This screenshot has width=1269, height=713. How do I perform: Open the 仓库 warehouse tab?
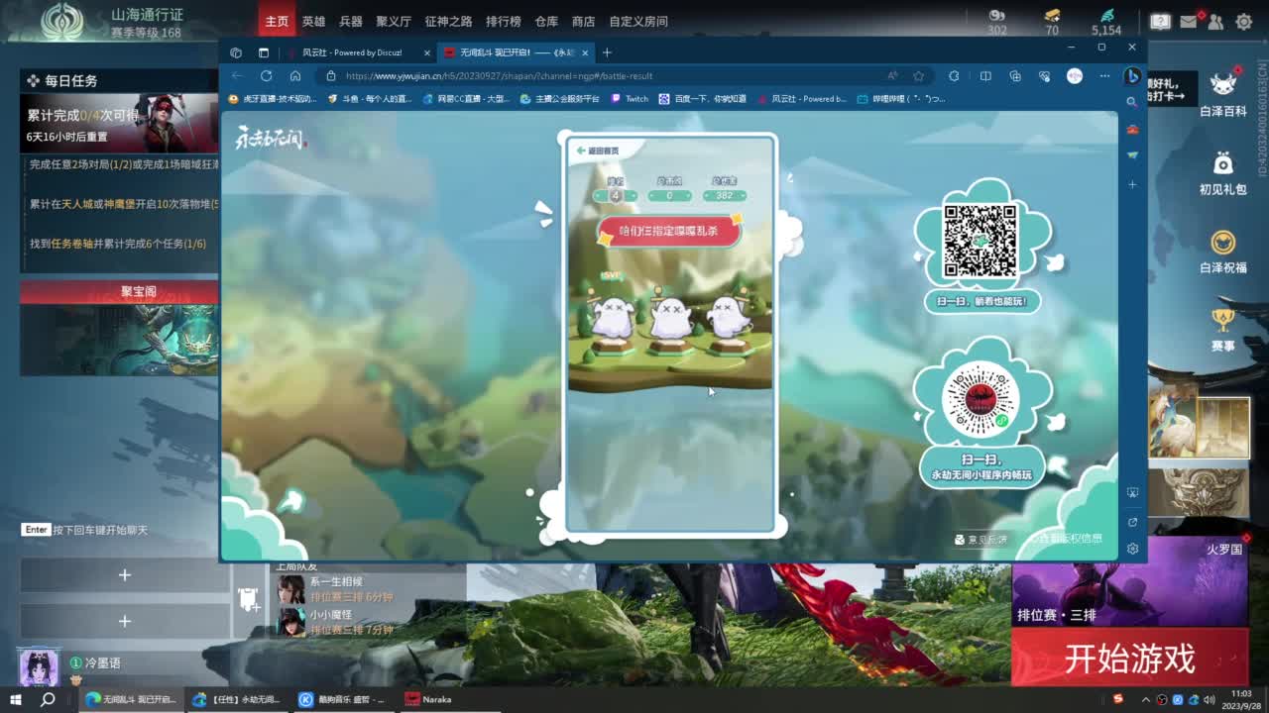(x=546, y=21)
